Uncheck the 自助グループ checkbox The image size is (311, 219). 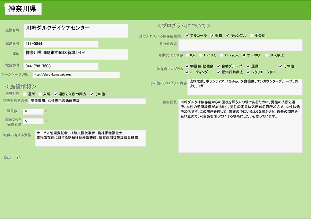[218, 66]
